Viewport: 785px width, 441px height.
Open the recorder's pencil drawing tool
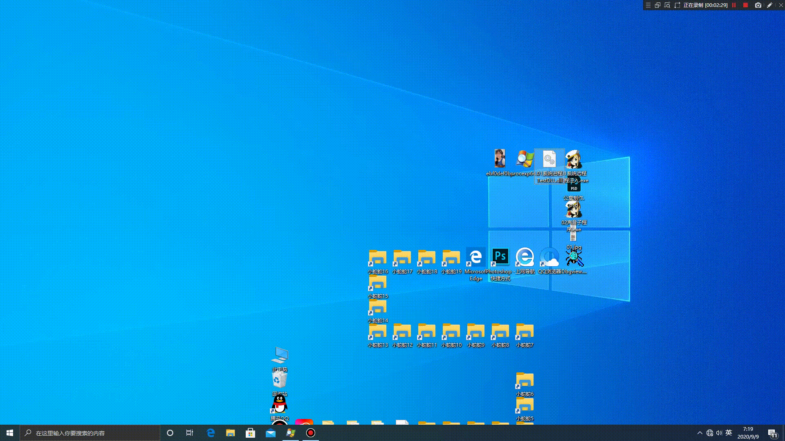[769, 5]
